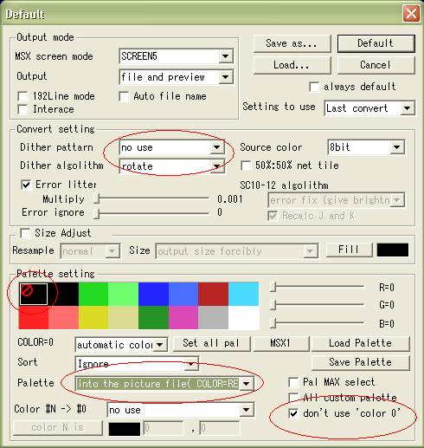Enable the Size Adjust checkbox
Viewport: 424px width, 448px height.
point(25,233)
